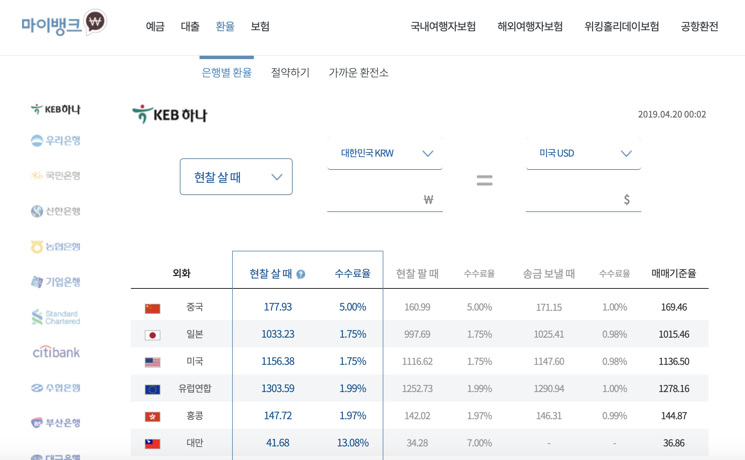This screenshot has width=745, height=460.
Task: Open the 환율 menu
Action: [x=225, y=26]
